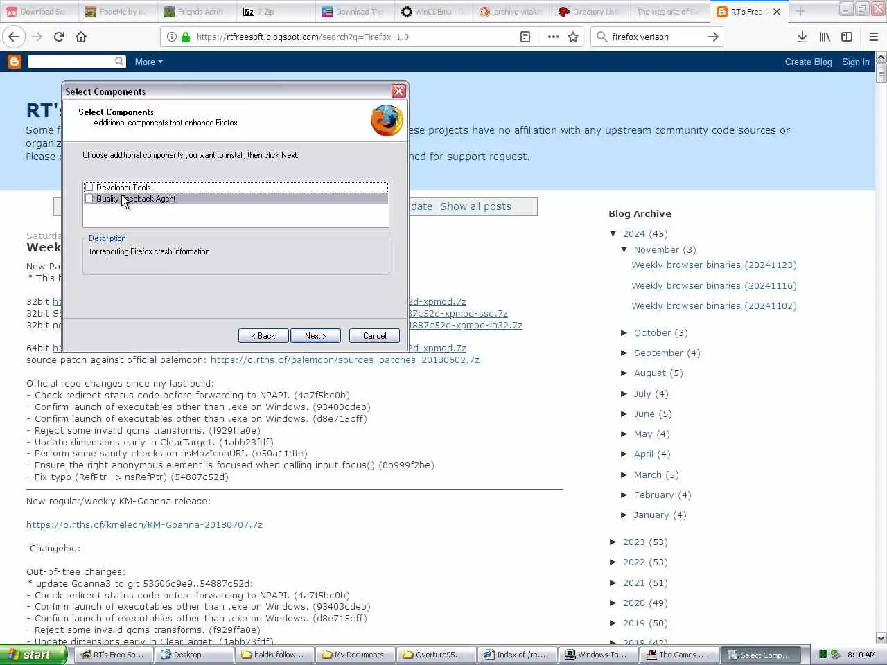
Task: Open the downloads panel
Action: [802, 37]
